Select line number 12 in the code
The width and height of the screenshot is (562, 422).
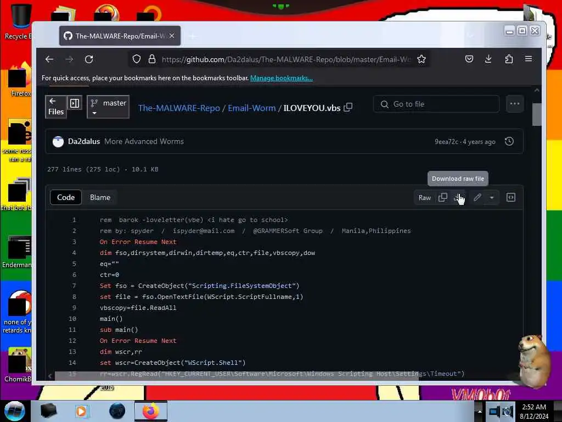tap(72, 341)
